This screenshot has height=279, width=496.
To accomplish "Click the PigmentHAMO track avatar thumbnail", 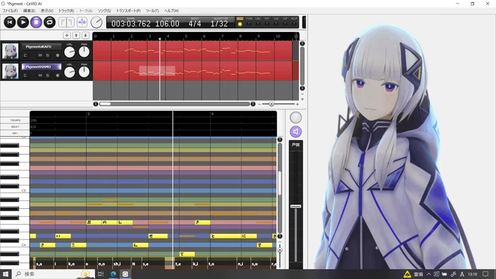I will tap(10, 71).
